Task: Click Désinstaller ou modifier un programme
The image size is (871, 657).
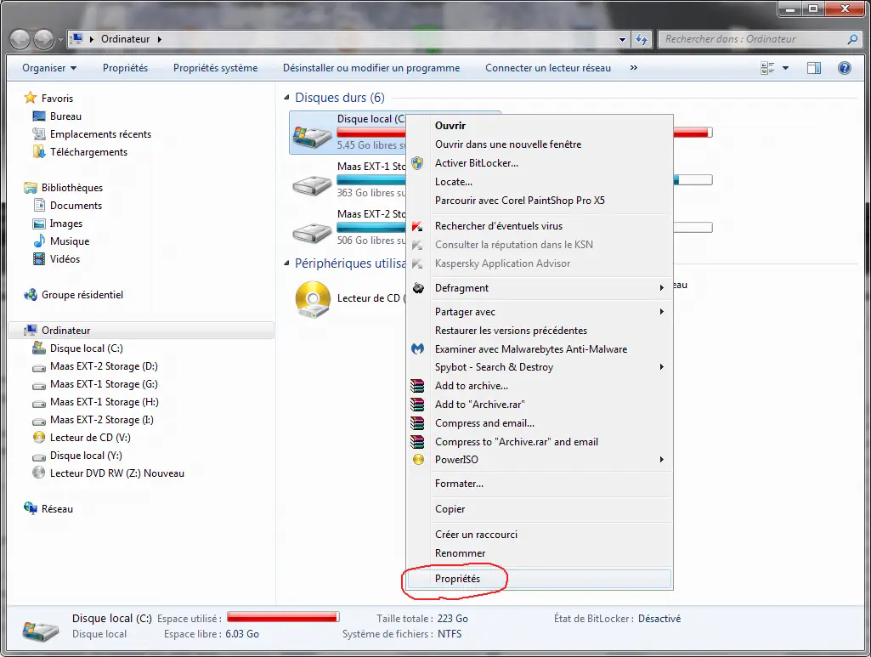Action: tap(371, 68)
